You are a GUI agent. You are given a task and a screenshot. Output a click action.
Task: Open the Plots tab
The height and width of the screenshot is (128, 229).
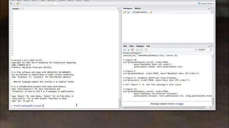point(131,46)
